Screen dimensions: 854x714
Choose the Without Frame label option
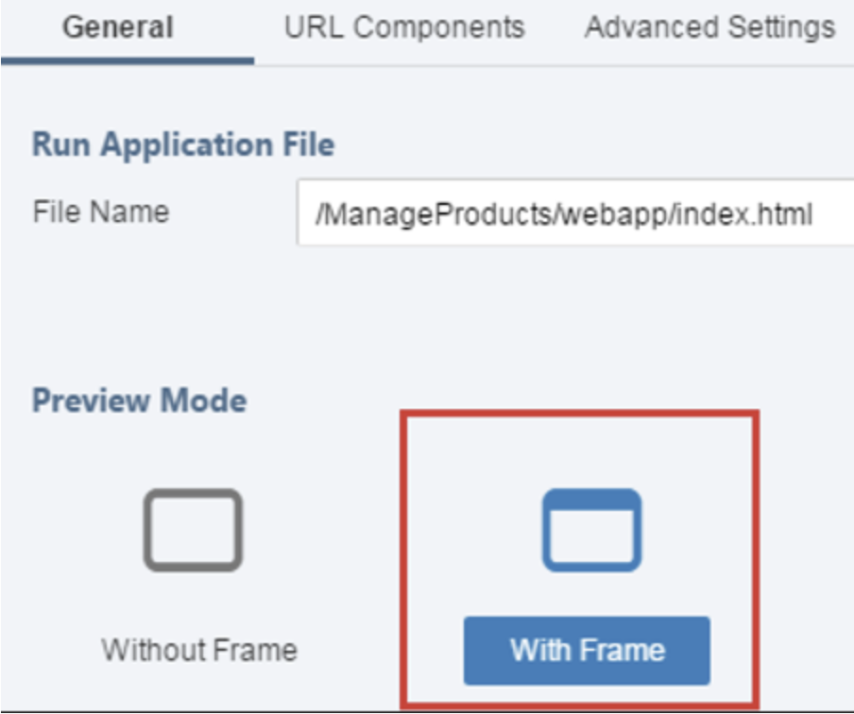click(199, 650)
